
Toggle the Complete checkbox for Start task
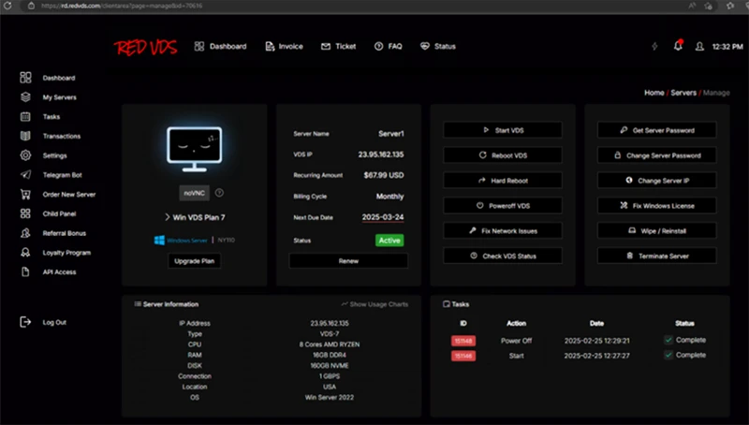(x=668, y=356)
